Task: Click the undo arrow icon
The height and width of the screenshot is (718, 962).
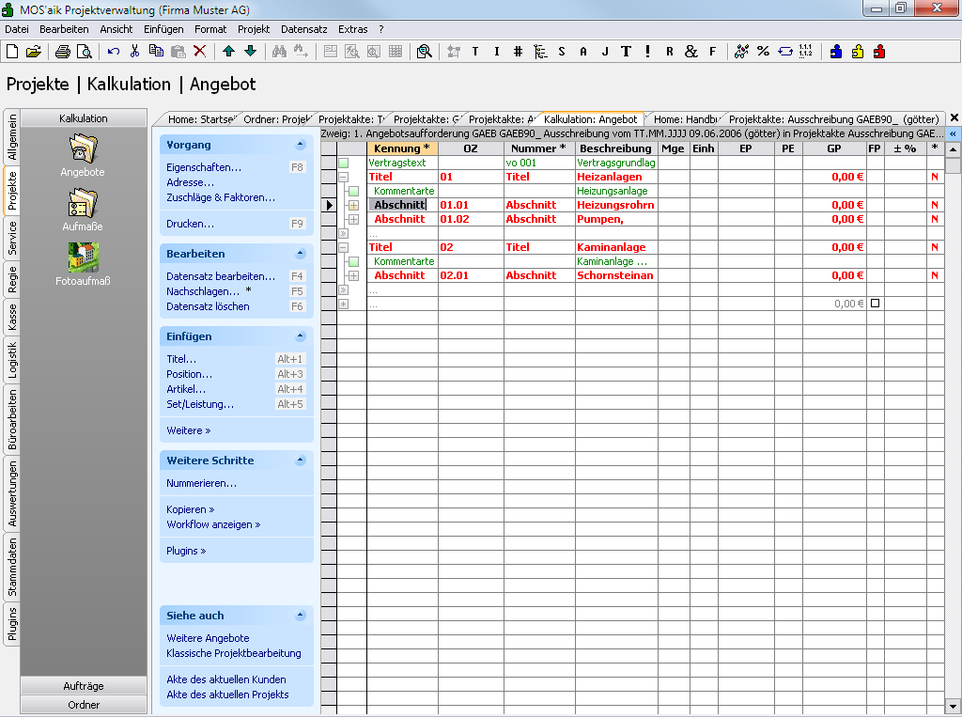Action: tap(114, 52)
